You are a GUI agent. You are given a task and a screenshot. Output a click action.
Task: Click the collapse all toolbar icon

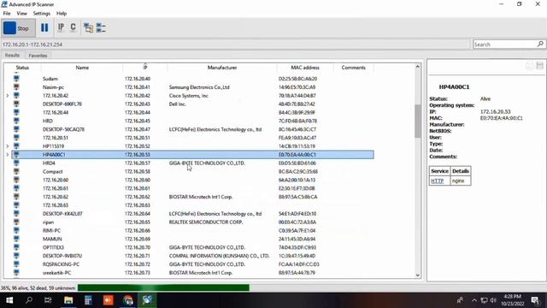tap(101, 28)
